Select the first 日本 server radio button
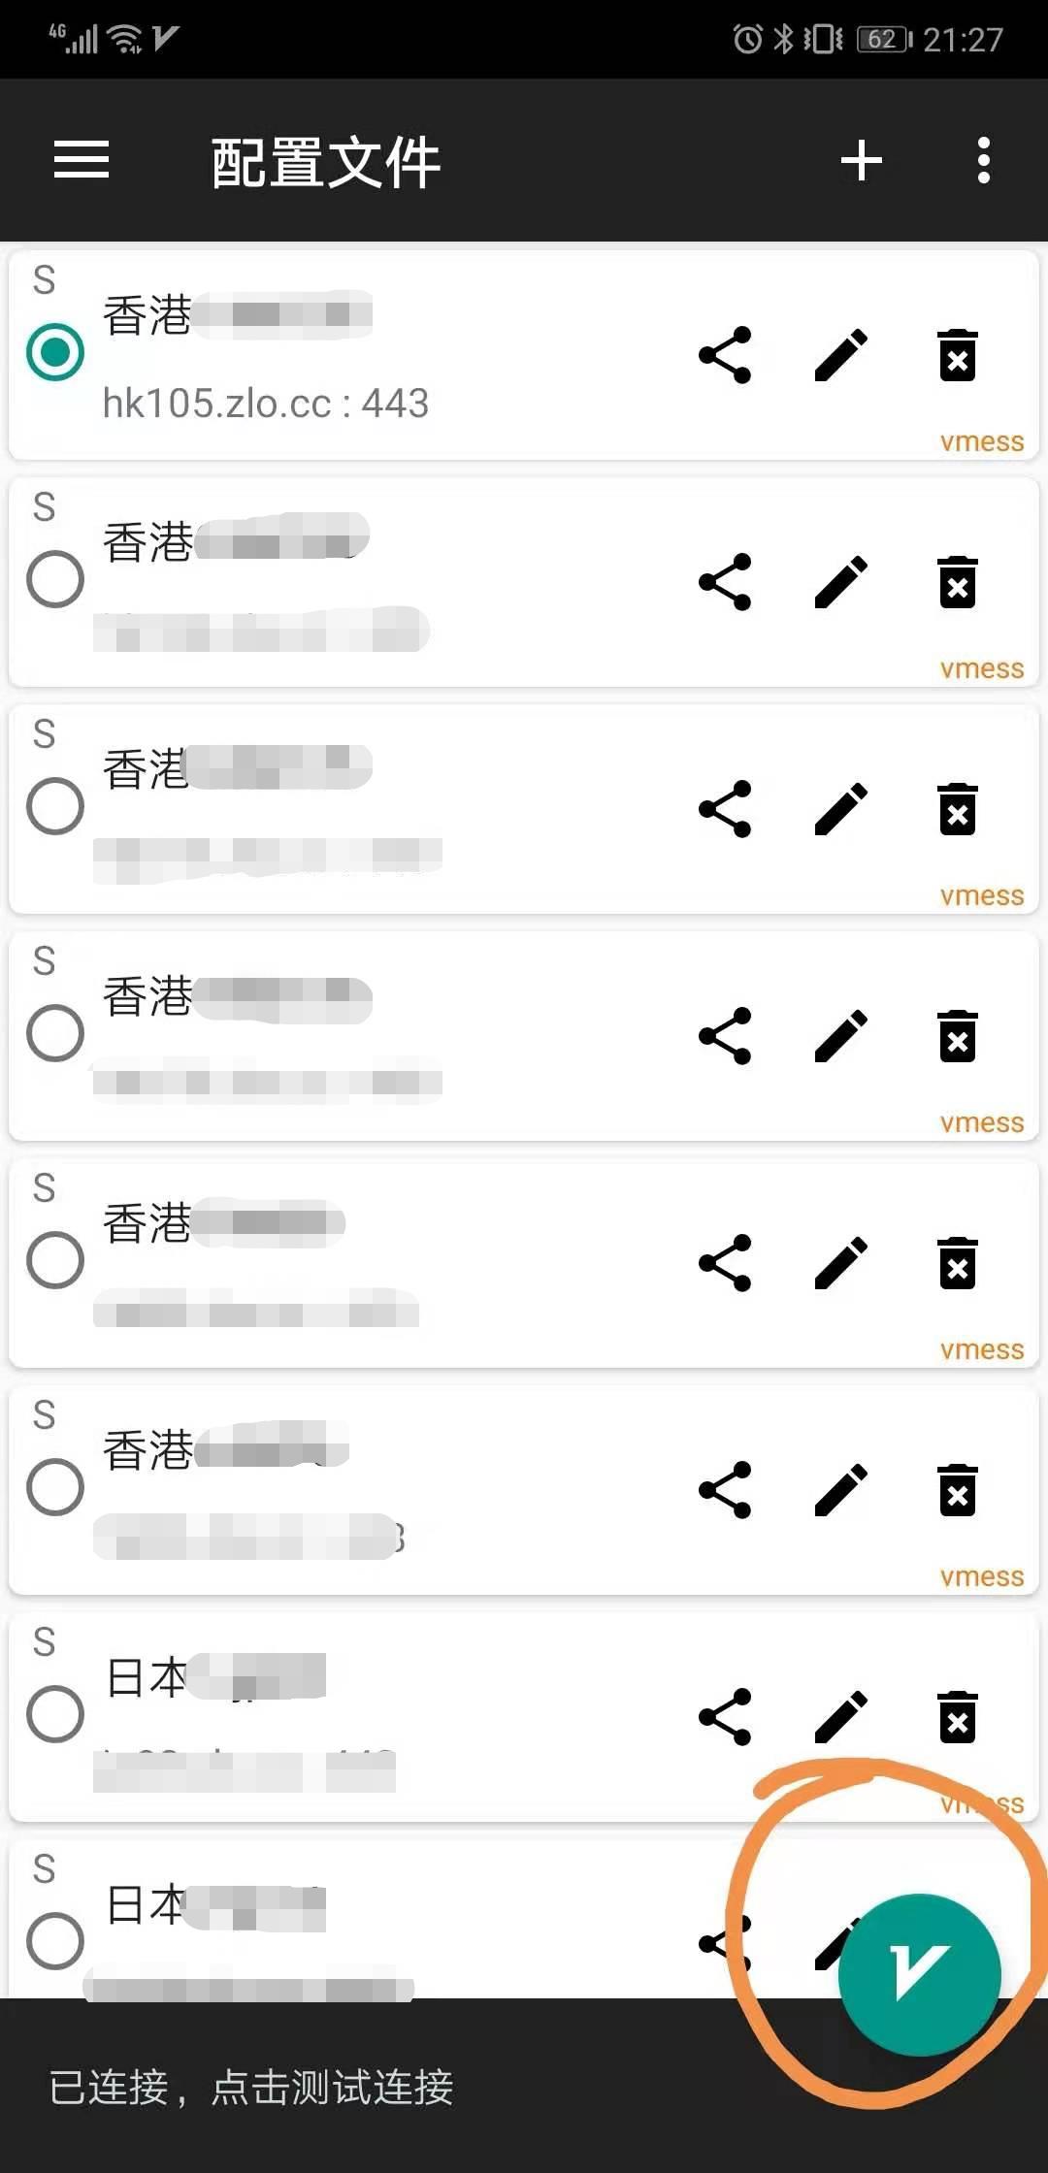Image resolution: width=1048 pixels, height=2173 pixels. pos(55,1714)
